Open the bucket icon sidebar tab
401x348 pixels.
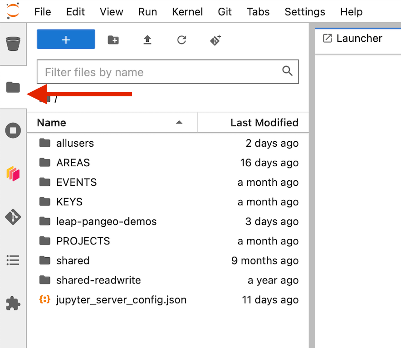13,44
